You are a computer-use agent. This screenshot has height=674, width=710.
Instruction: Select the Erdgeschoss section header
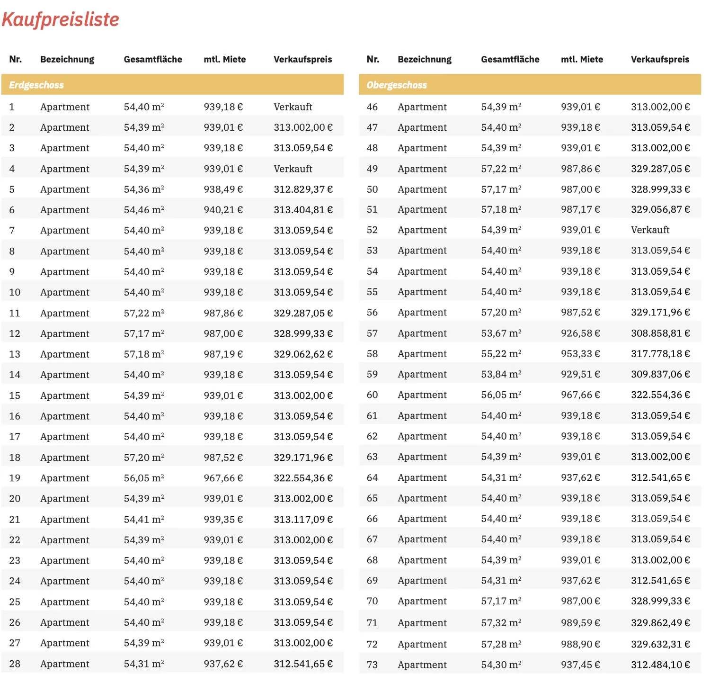point(172,85)
